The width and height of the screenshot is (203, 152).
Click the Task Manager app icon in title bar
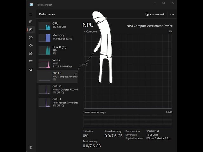[x=31, y=5]
